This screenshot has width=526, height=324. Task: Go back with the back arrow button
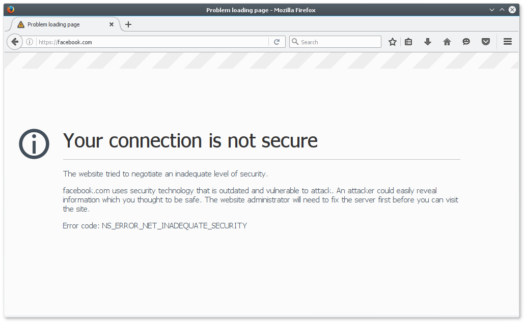tap(15, 42)
